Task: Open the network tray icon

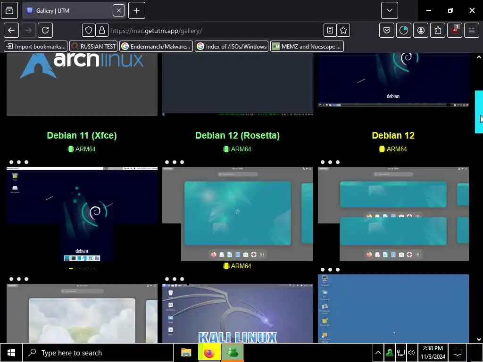Action: 401,353
